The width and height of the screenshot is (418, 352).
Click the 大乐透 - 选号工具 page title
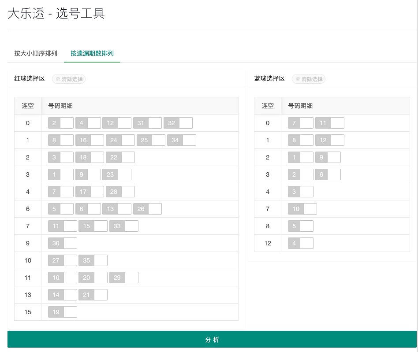pyautogui.click(x=56, y=13)
